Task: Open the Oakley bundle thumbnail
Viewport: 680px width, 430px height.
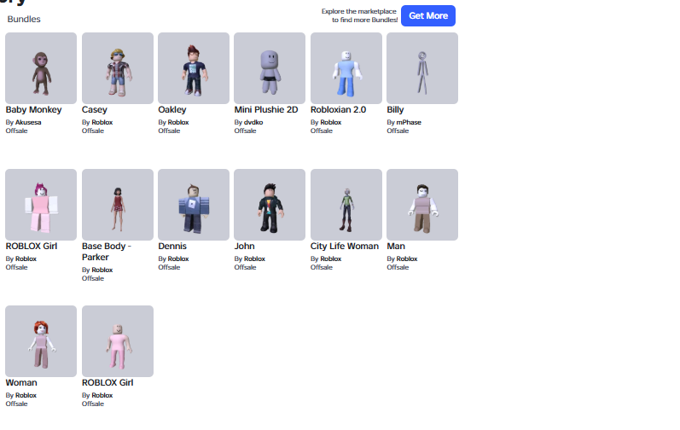Action: pos(194,68)
